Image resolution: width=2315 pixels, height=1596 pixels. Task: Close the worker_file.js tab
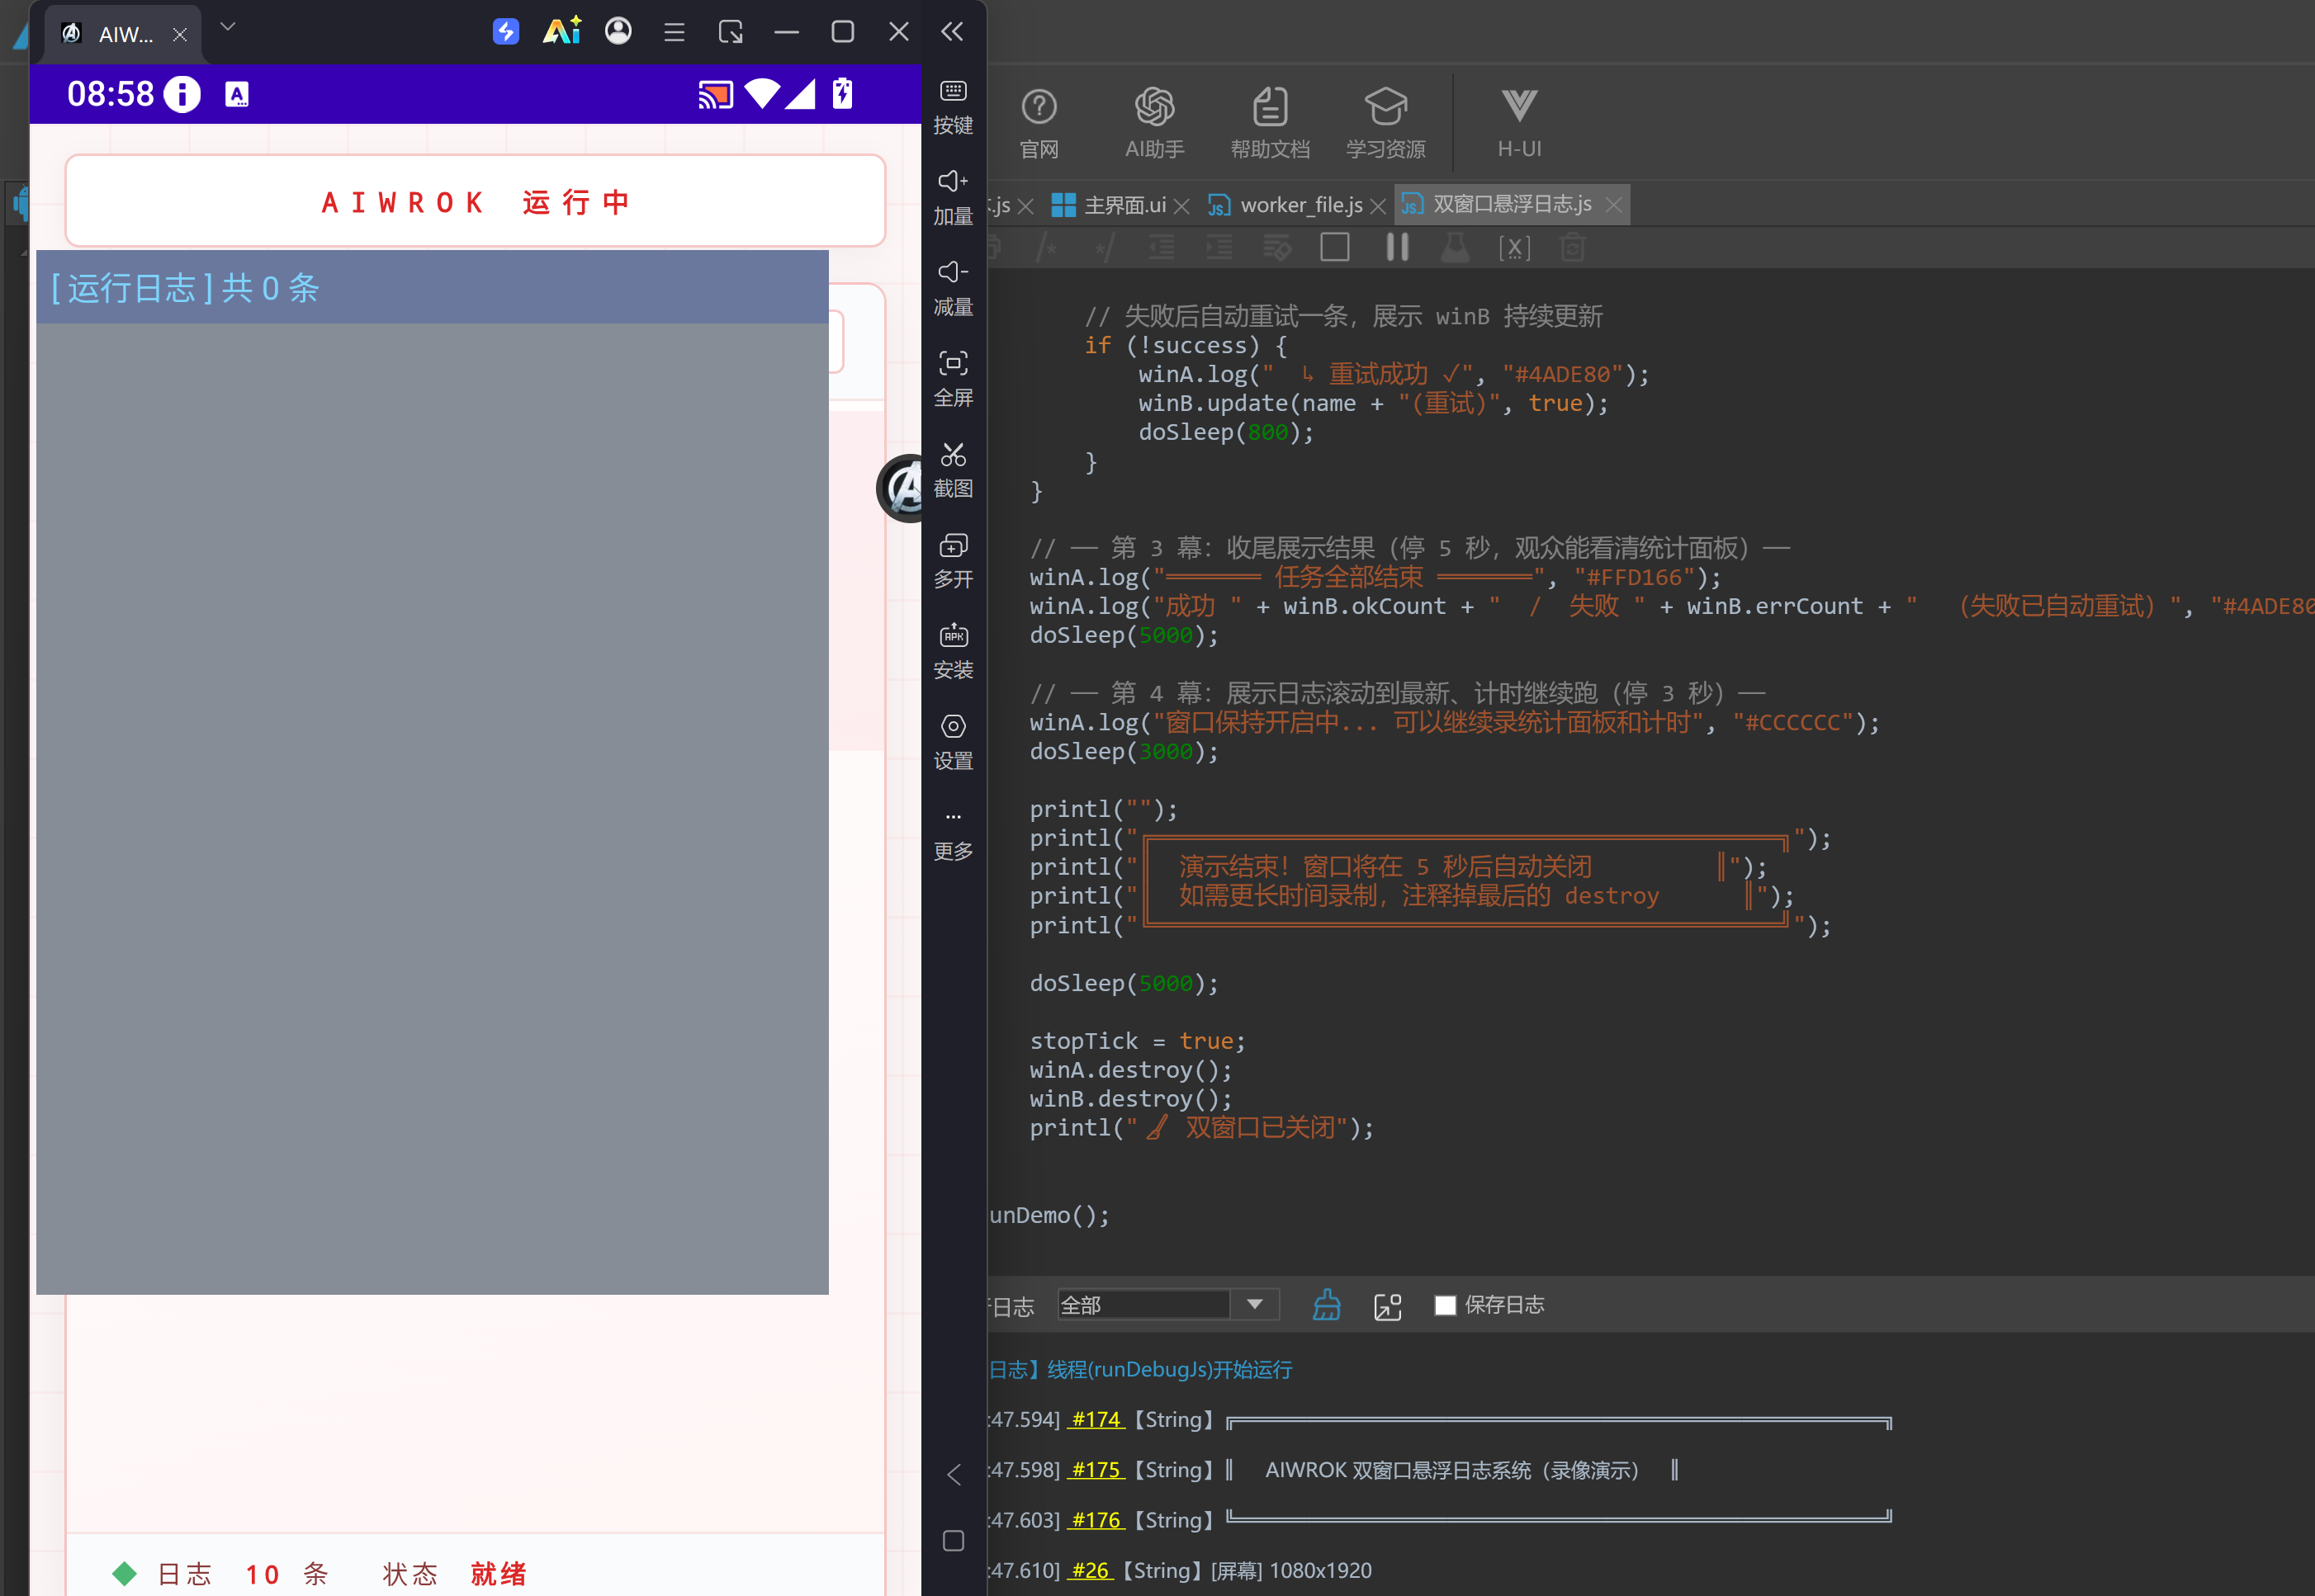[1378, 206]
